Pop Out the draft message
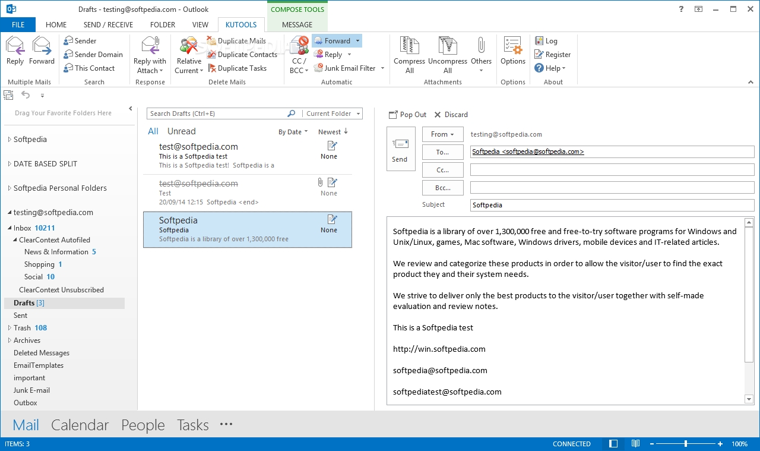Image resolution: width=760 pixels, height=451 pixels. click(x=407, y=115)
